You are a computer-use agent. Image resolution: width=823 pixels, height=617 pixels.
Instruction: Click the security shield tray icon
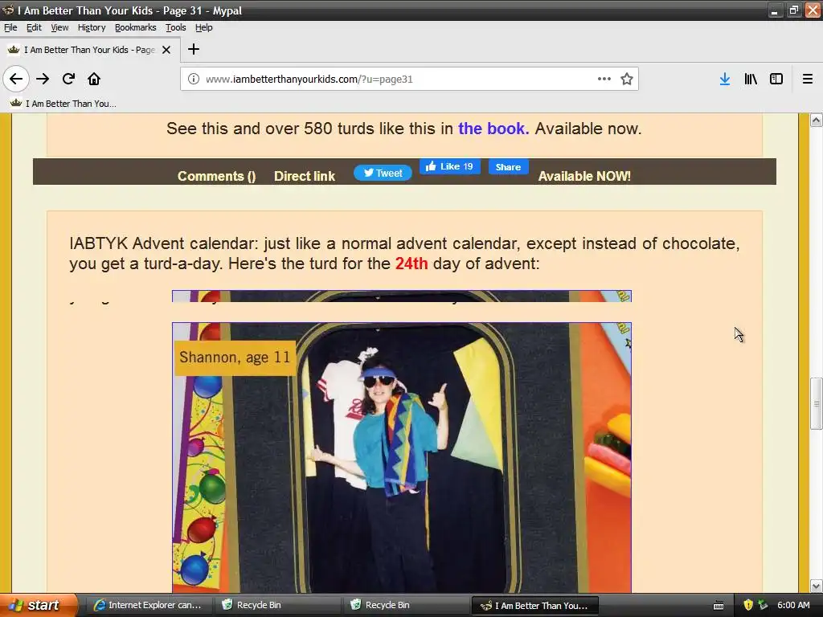(748, 605)
